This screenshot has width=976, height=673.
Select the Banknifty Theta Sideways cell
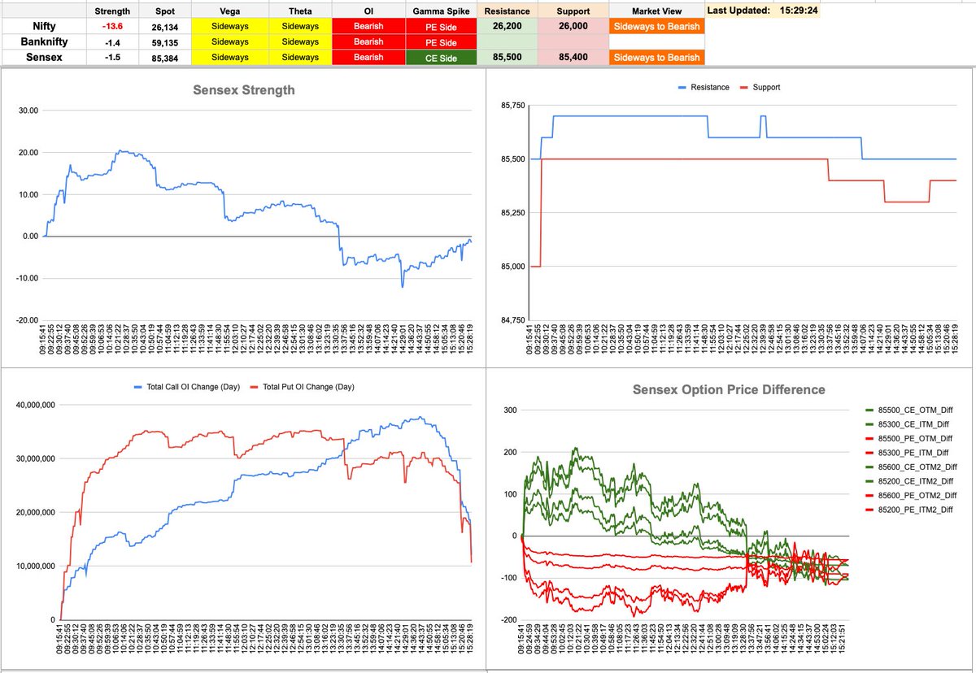coord(299,41)
